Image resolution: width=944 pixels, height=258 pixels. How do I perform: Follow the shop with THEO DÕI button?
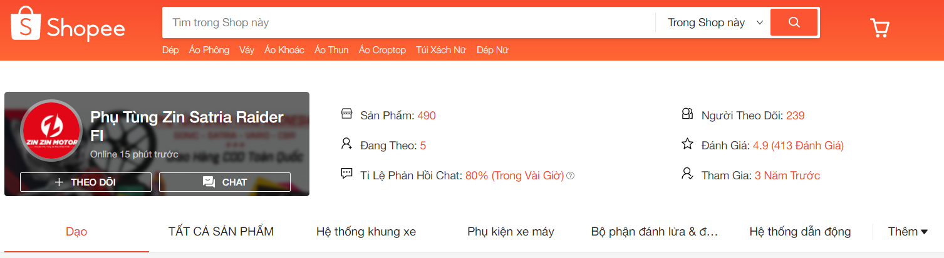tap(86, 182)
